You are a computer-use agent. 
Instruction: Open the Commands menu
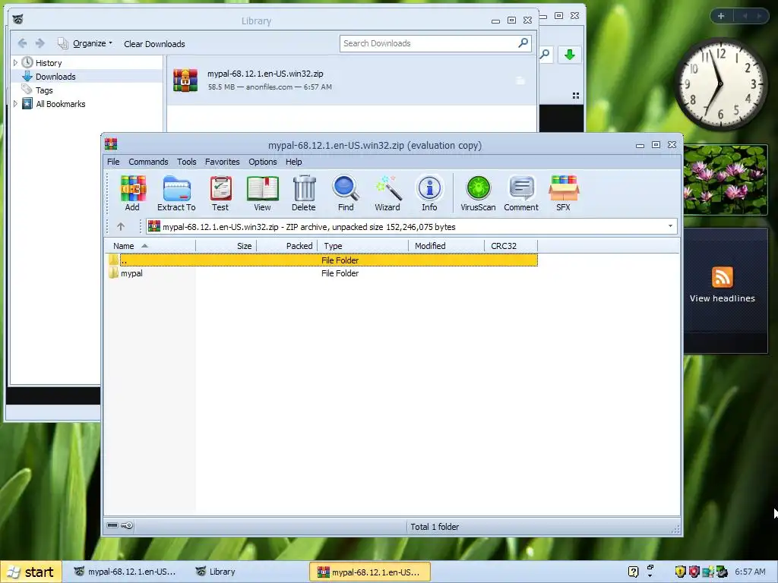[x=148, y=162]
